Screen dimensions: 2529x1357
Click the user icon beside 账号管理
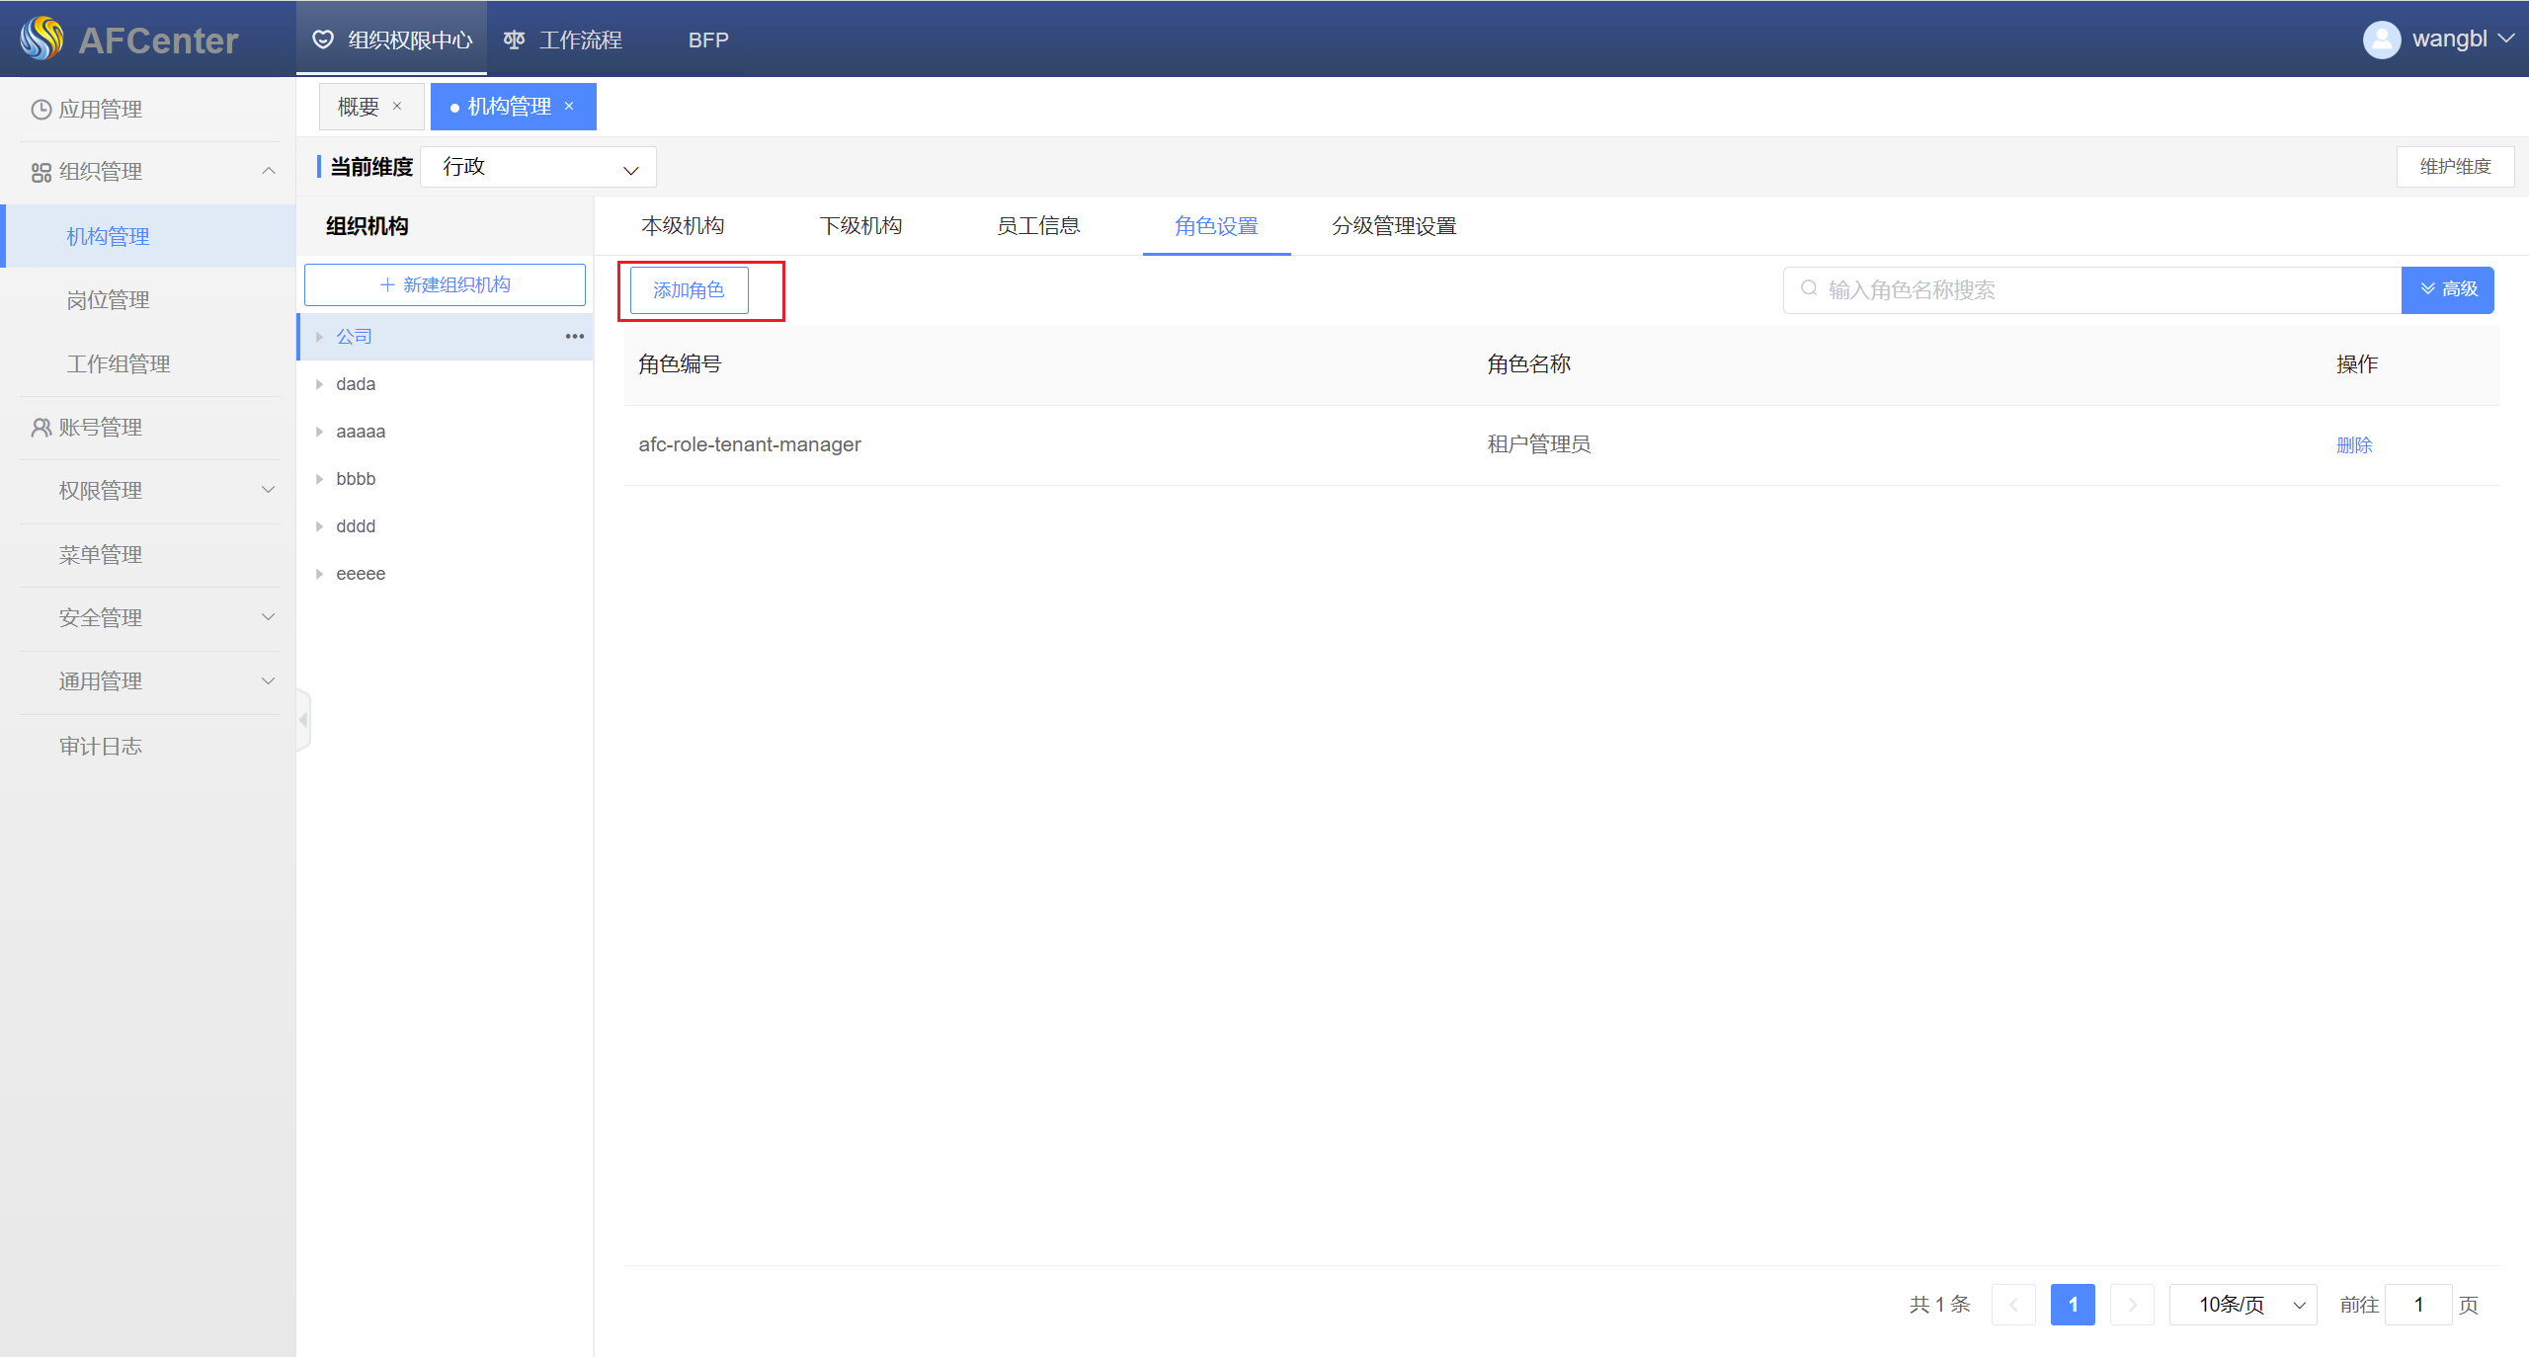pos(41,428)
